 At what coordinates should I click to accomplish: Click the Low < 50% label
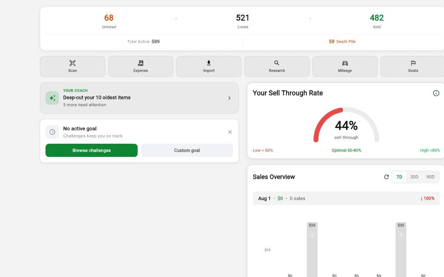[263, 151]
